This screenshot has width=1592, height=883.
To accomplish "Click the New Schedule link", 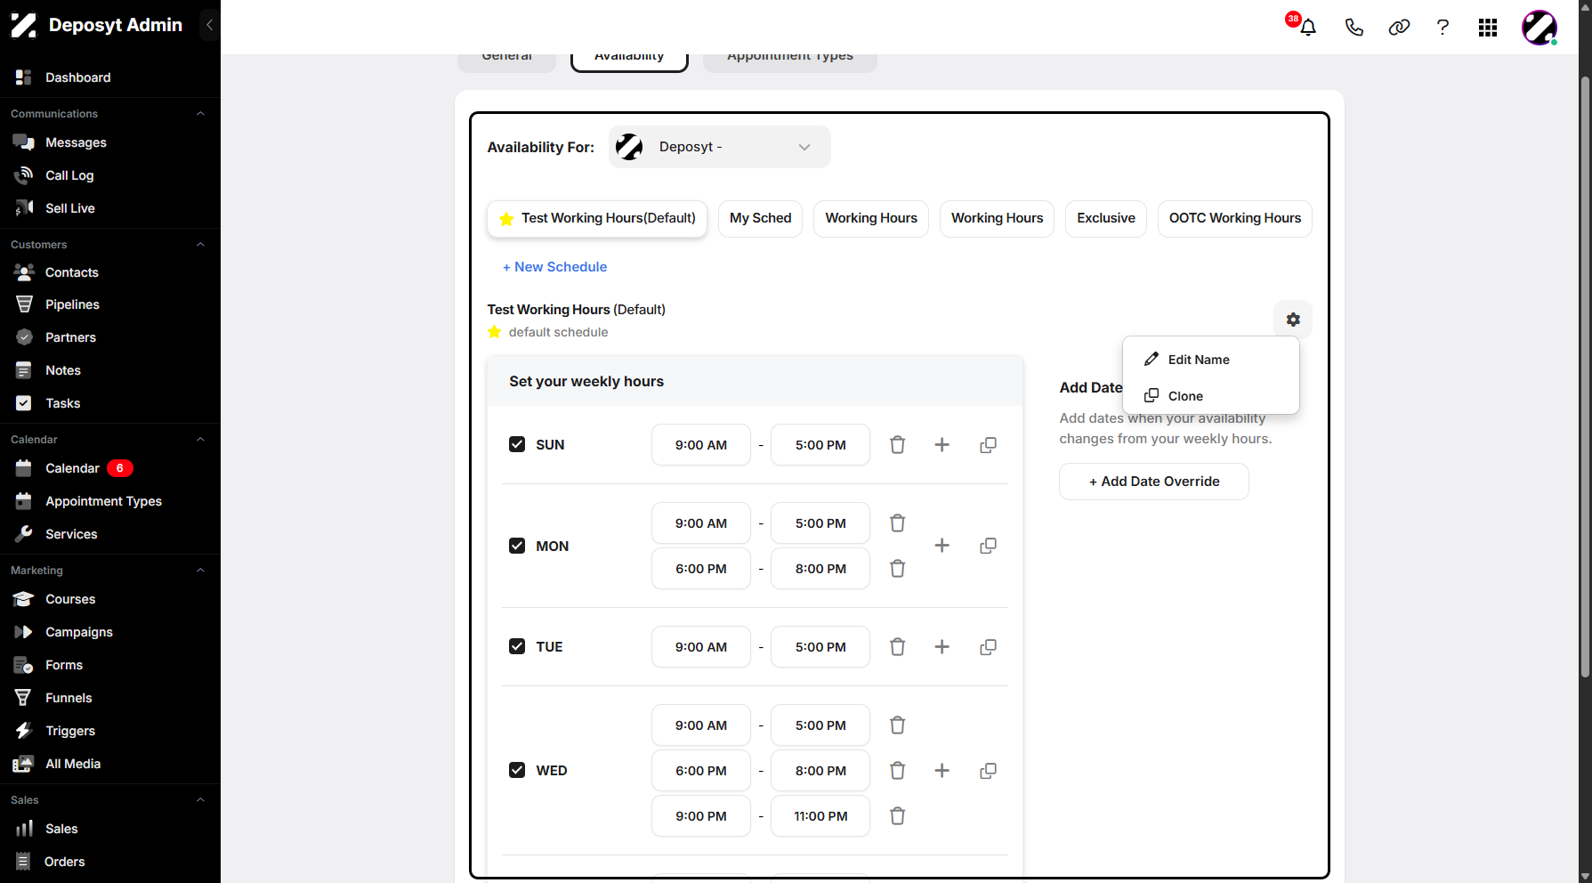I will tap(554, 267).
